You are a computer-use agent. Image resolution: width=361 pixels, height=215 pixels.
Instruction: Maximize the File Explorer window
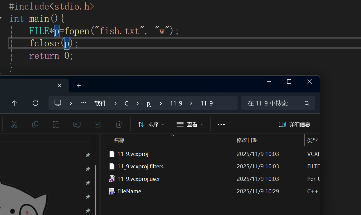[x=289, y=82]
